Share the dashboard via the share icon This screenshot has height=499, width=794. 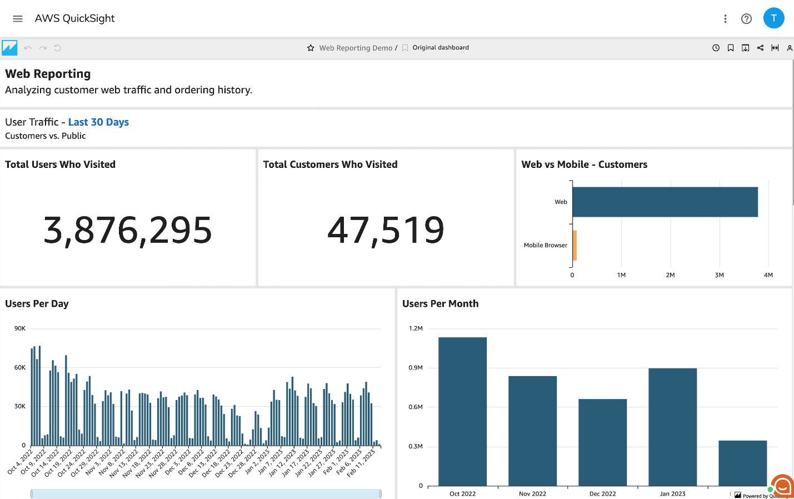click(760, 48)
